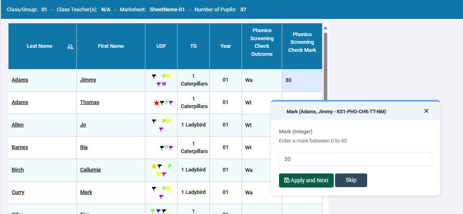Click the yellow heart icon in Mark Curry's row
The image size is (463, 214).
[169, 189]
